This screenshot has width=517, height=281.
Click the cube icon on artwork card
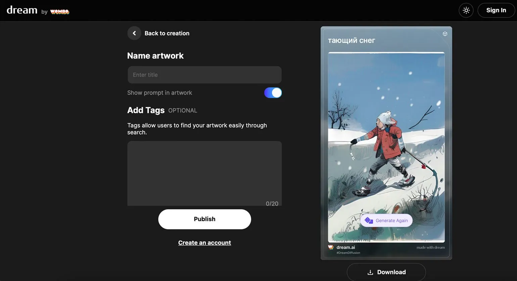[445, 34]
